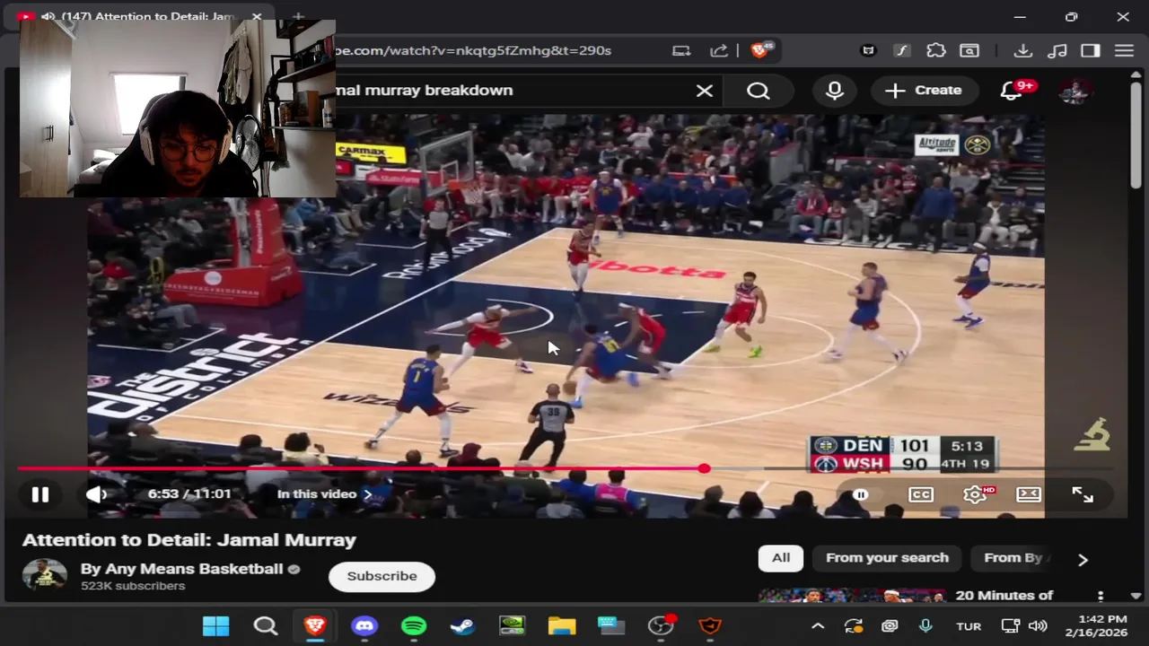Subscribe to Any Means Basketball
The width and height of the screenshot is (1149, 646).
click(x=382, y=576)
